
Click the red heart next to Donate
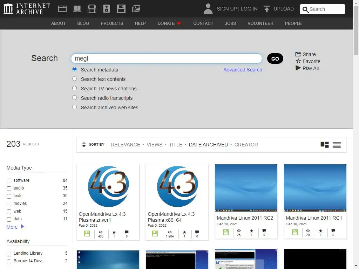(179, 23)
